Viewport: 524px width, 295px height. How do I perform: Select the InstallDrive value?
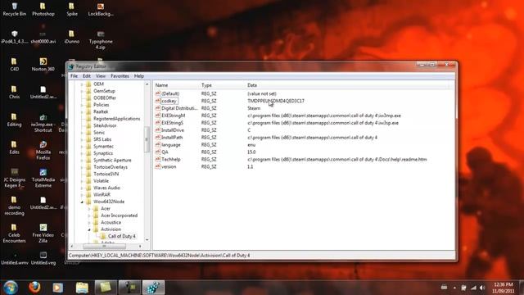[173, 130]
